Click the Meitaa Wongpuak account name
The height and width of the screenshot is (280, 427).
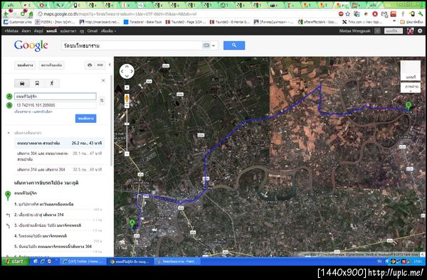355,31
